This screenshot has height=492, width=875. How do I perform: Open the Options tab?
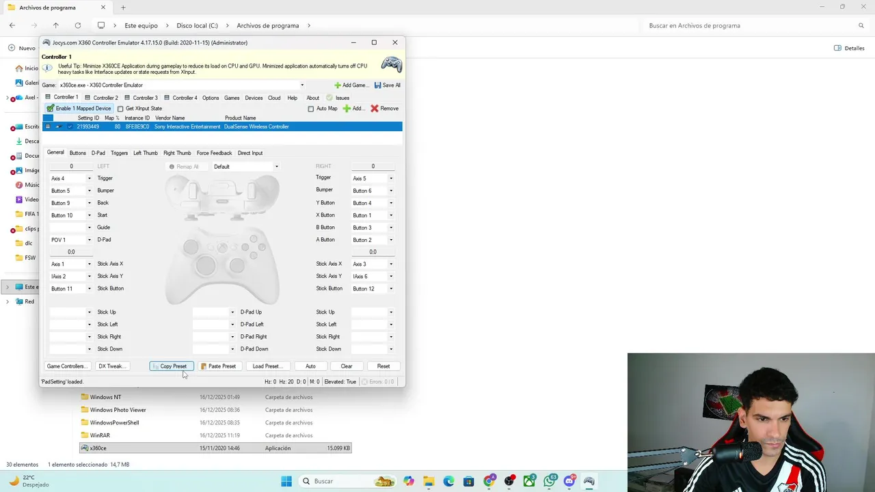211,98
